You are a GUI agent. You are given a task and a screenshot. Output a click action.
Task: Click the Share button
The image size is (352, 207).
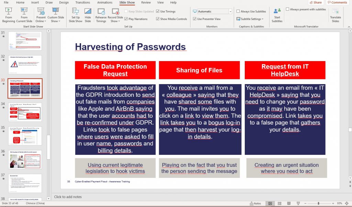coord(316,2)
